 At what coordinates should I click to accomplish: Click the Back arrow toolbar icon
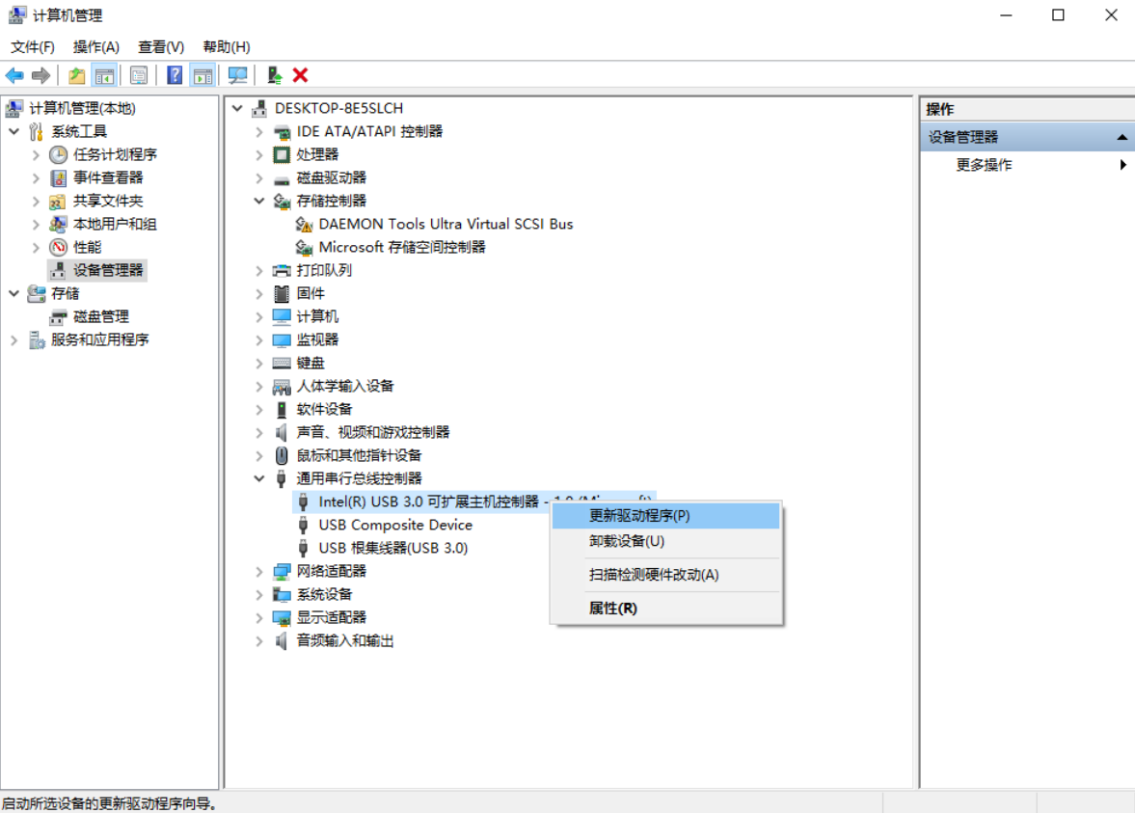coord(14,75)
